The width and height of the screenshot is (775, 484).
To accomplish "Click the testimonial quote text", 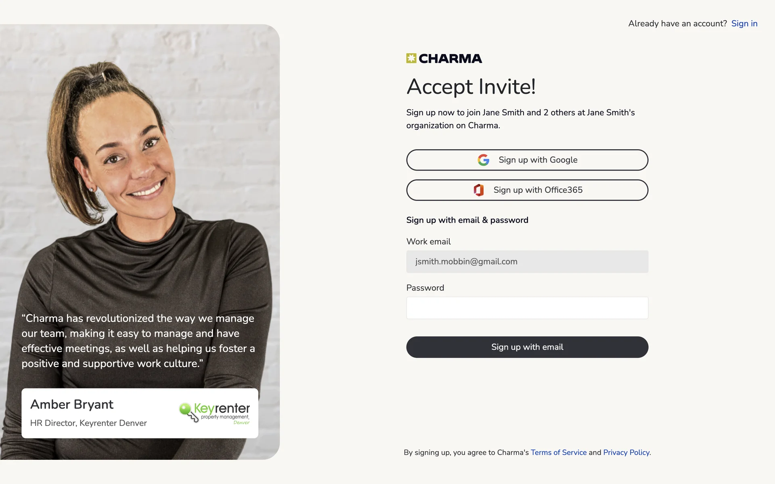I will [x=138, y=341].
